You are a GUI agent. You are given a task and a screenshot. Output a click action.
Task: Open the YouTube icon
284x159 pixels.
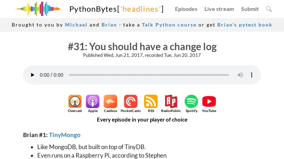coord(209,101)
